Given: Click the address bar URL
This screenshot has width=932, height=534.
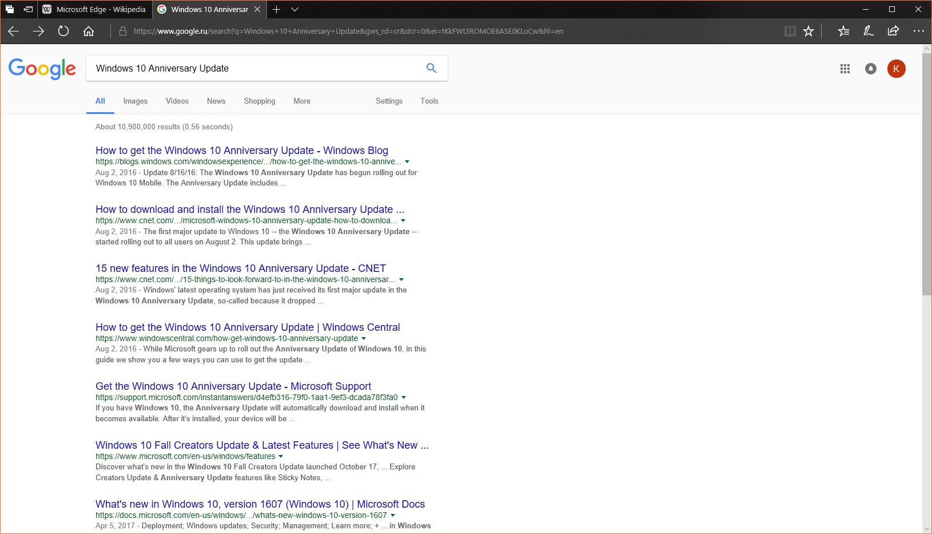Looking at the screenshot, I should [348, 31].
